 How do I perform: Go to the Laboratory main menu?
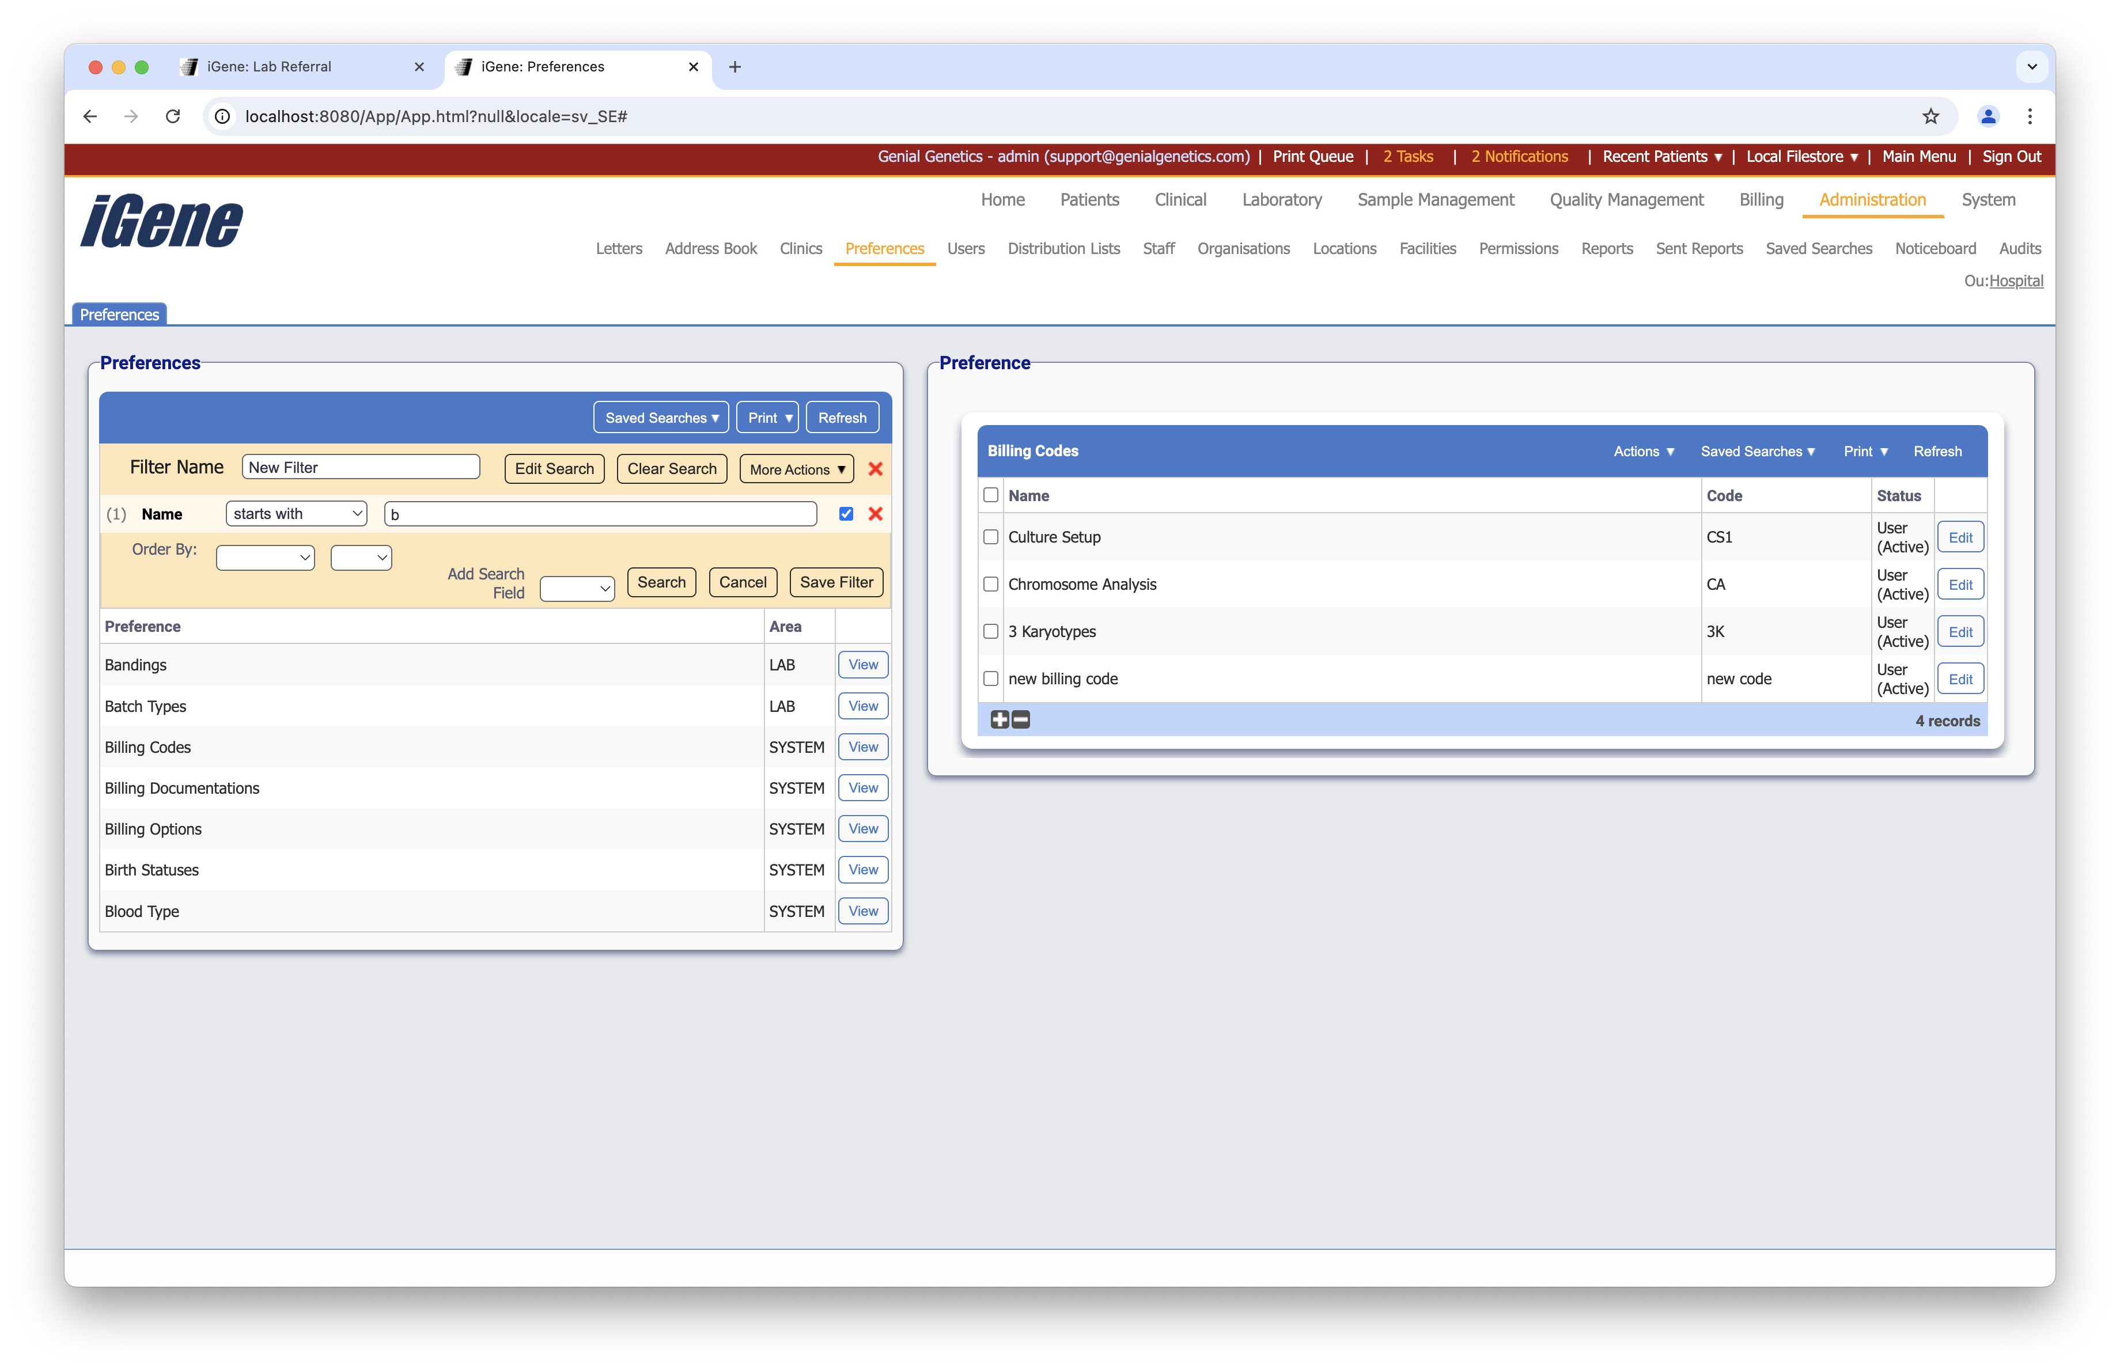pyautogui.click(x=1281, y=199)
